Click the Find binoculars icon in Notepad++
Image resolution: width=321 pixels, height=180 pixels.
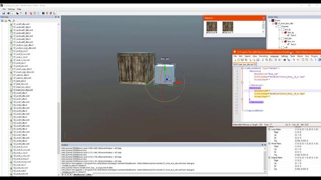[285, 60]
